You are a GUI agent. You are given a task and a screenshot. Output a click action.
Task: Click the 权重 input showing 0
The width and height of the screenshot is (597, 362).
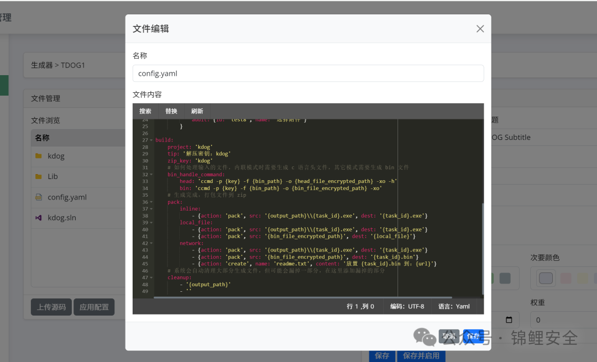coord(563,320)
